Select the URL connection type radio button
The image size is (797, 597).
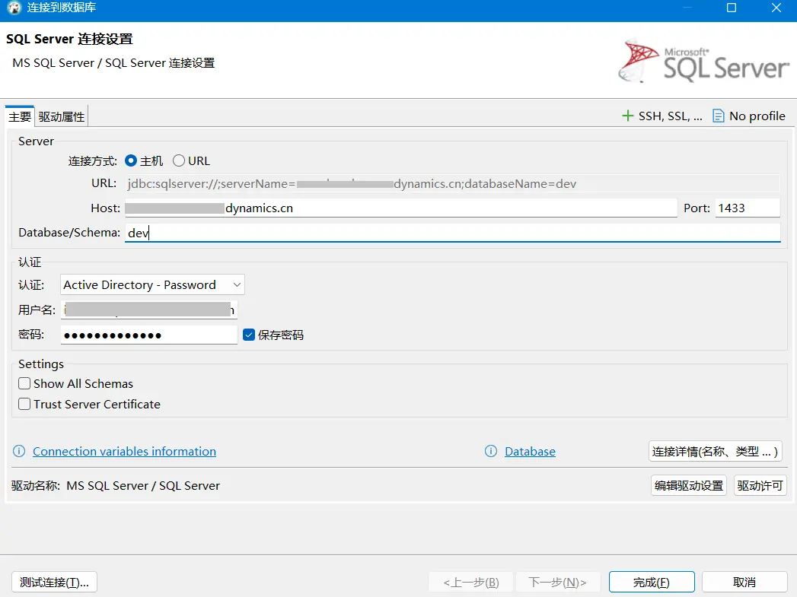pos(179,161)
